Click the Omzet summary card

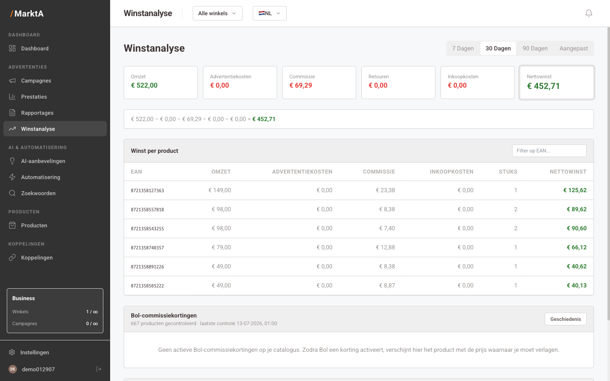(161, 83)
